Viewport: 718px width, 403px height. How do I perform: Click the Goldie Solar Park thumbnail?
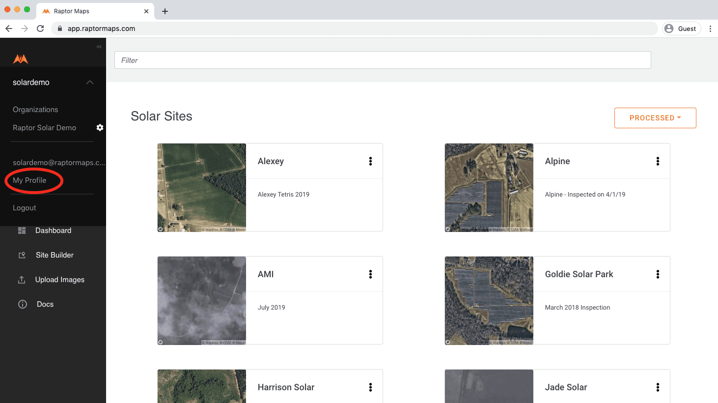[x=489, y=300]
